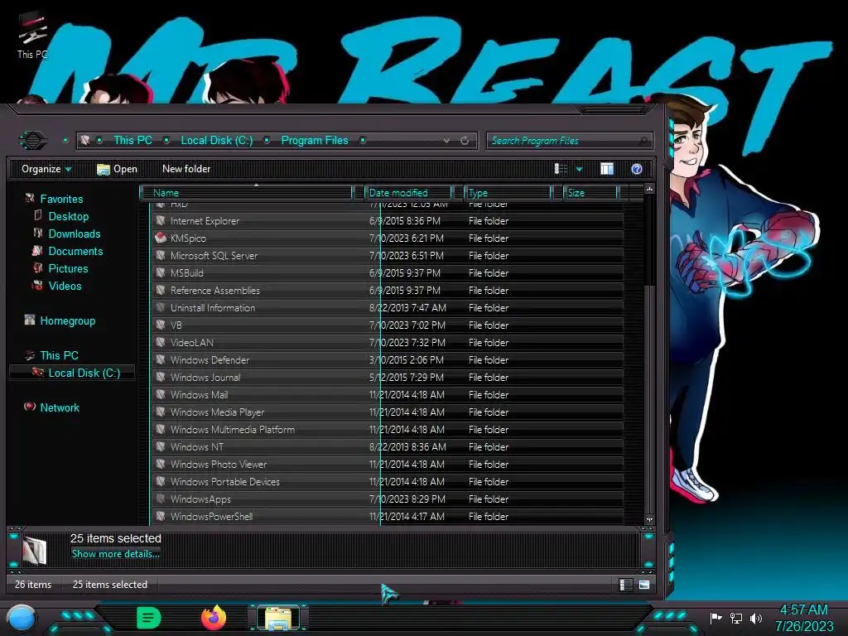Image resolution: width=848 pixels, height=636 pixels.
Task: Select the VideoLAN folder
Action: click(388, 342)
